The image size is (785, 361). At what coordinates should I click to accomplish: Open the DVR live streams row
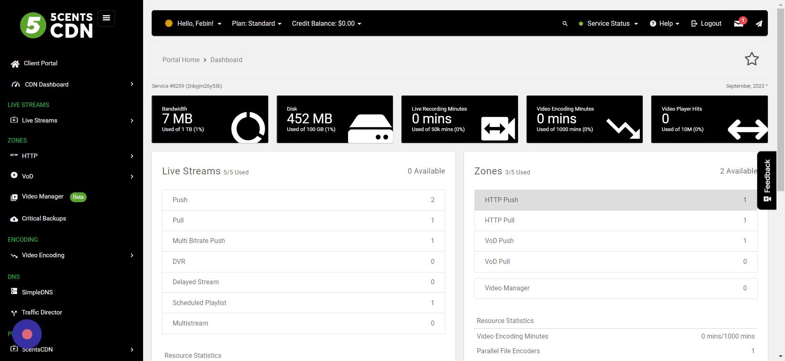point(303,262)
